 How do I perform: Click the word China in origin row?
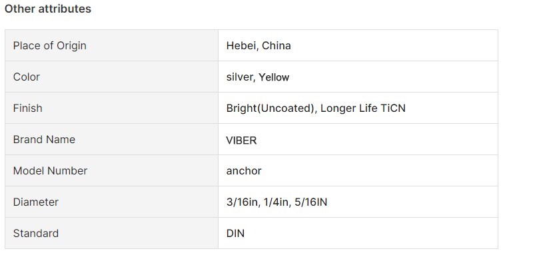point(276,45)
